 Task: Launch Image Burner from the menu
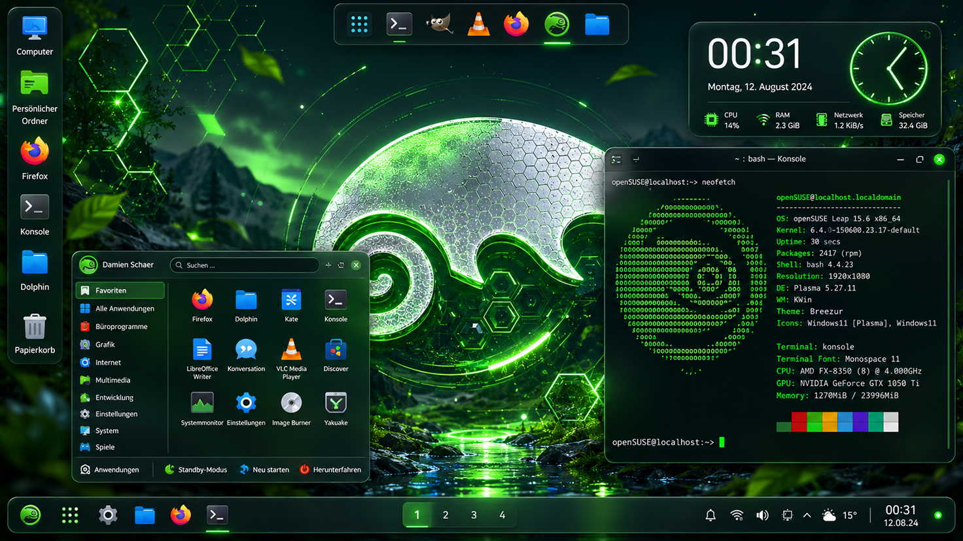point(291,409)
